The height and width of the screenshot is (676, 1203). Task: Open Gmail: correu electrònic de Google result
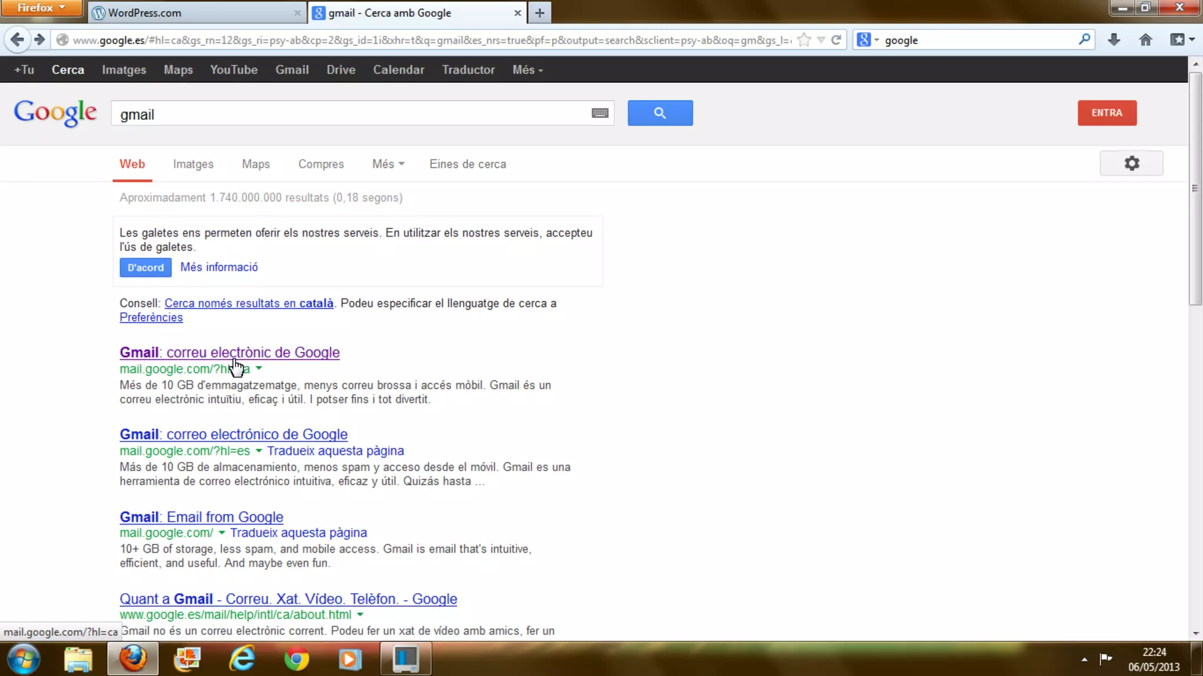pyautogui.click(x=230, y=352)
